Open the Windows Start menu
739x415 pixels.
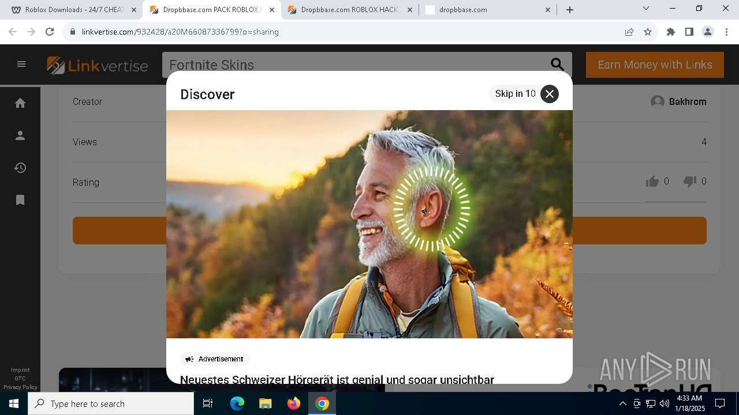(14, 403)
